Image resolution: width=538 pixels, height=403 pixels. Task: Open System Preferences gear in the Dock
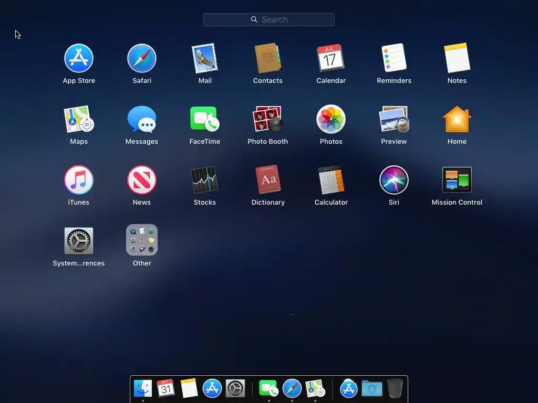[x=235, y=388]
